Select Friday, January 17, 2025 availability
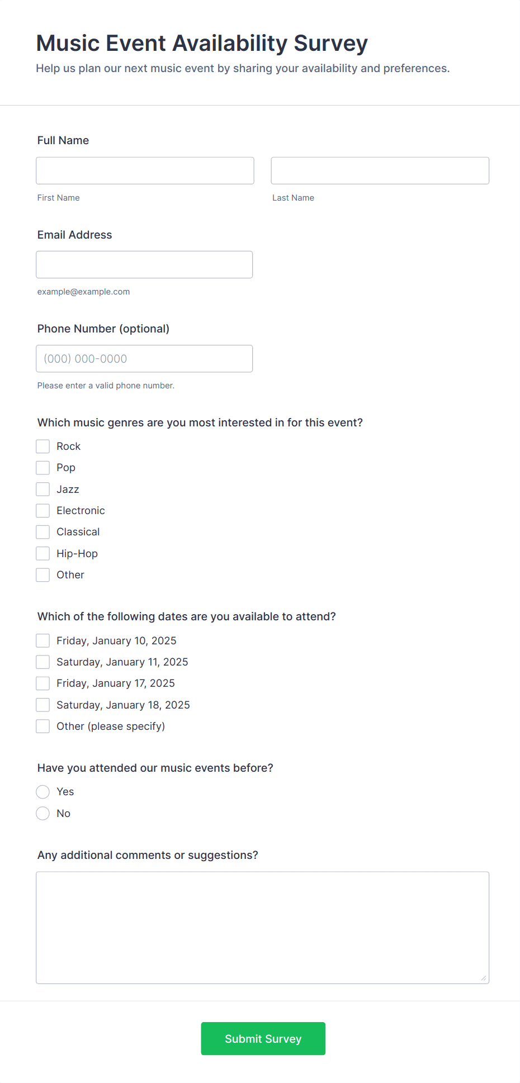Image resolution: width=520 pixels, height=1083 pixels. [43, 683]
